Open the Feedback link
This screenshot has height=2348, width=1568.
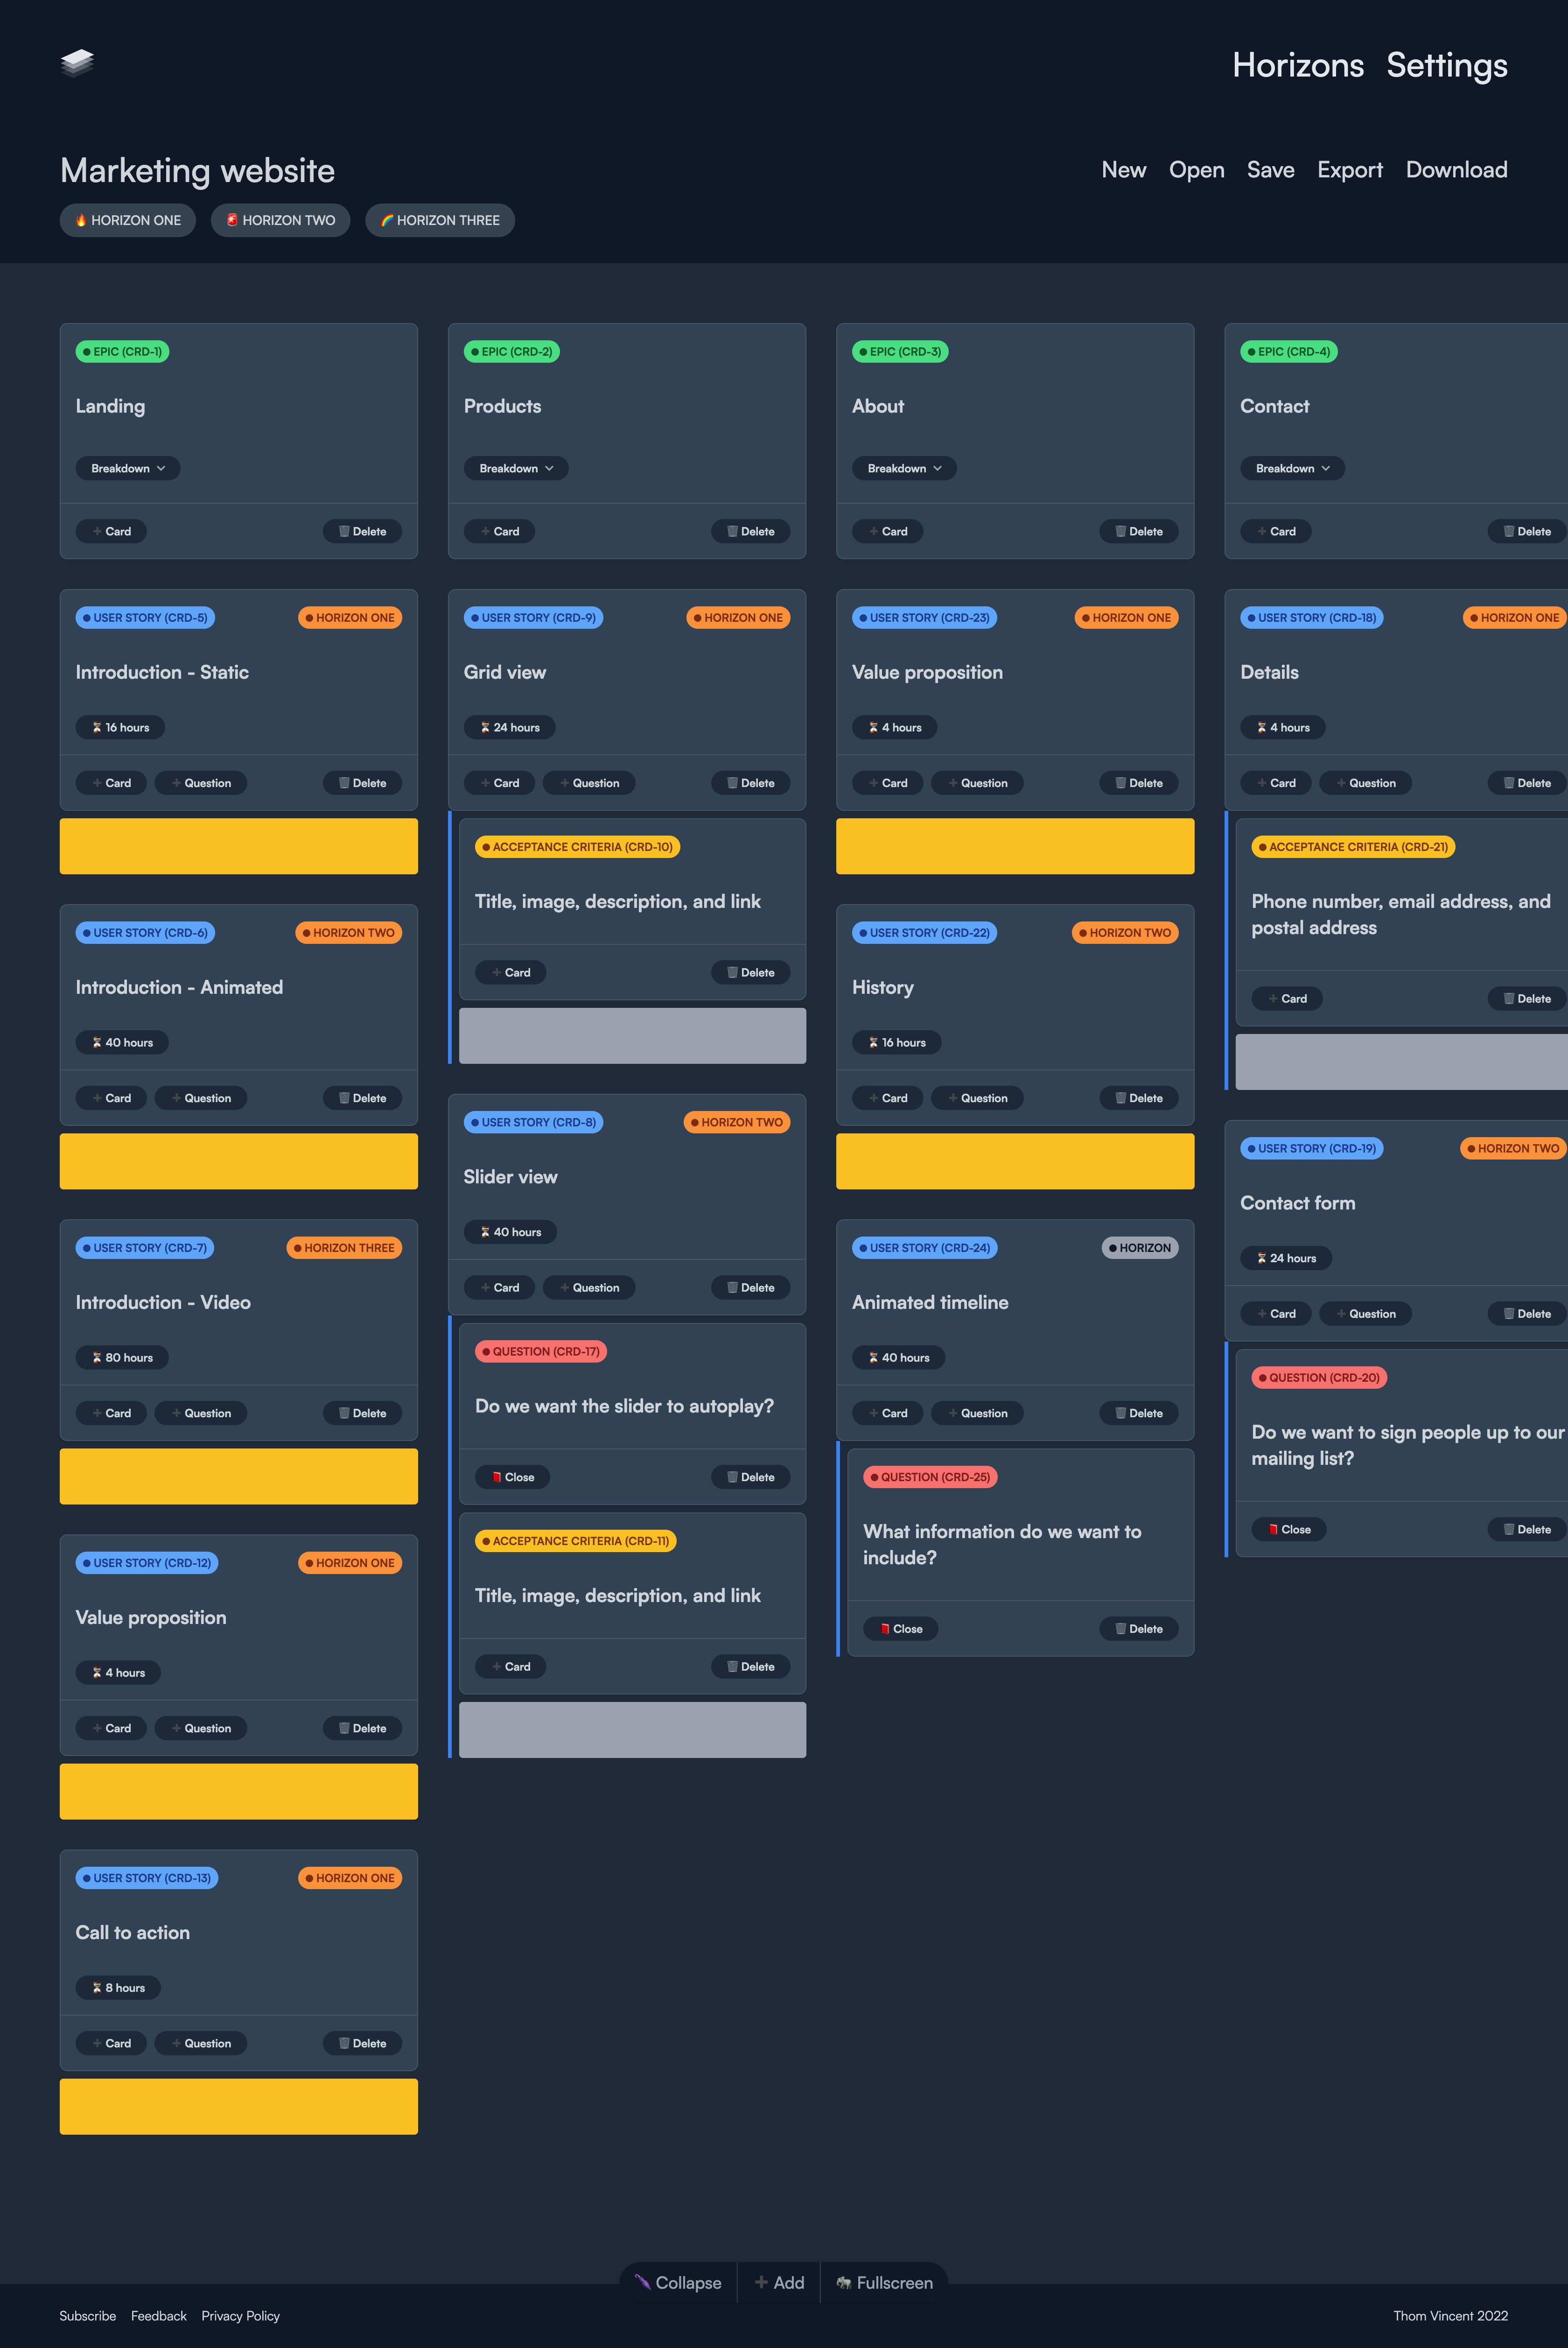pyautogui.click(x=158, y=2316)
